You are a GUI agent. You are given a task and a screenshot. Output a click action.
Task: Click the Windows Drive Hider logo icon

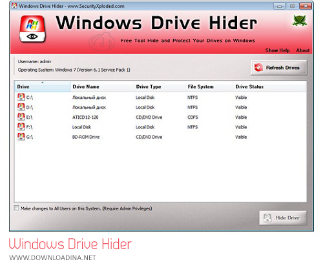[32, 29]
